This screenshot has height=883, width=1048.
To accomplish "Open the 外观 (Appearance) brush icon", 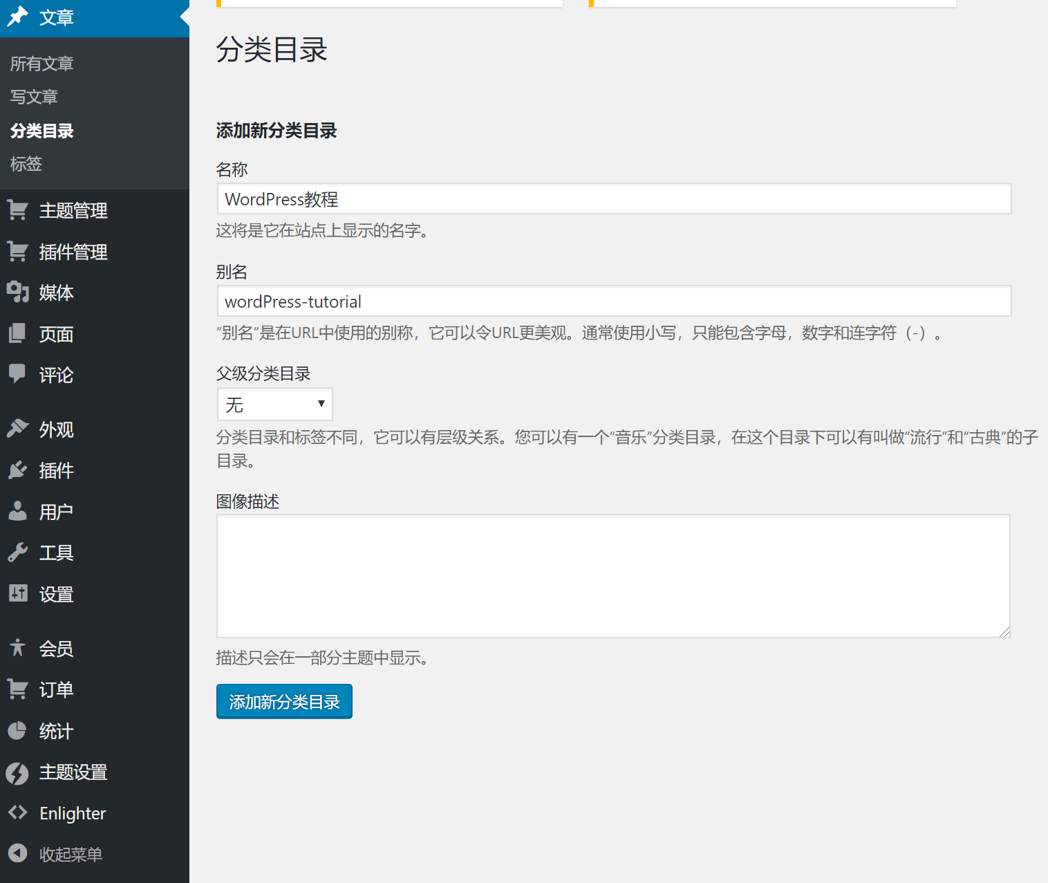I will point(18,429).
